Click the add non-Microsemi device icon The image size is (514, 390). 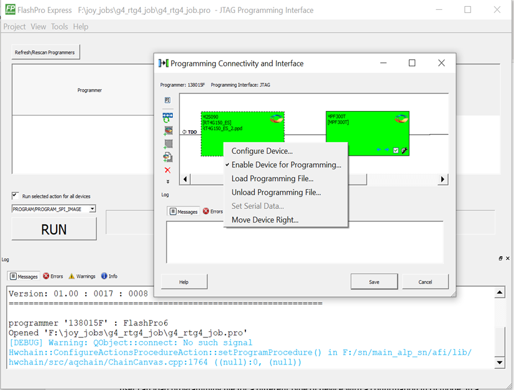point(168,144)
